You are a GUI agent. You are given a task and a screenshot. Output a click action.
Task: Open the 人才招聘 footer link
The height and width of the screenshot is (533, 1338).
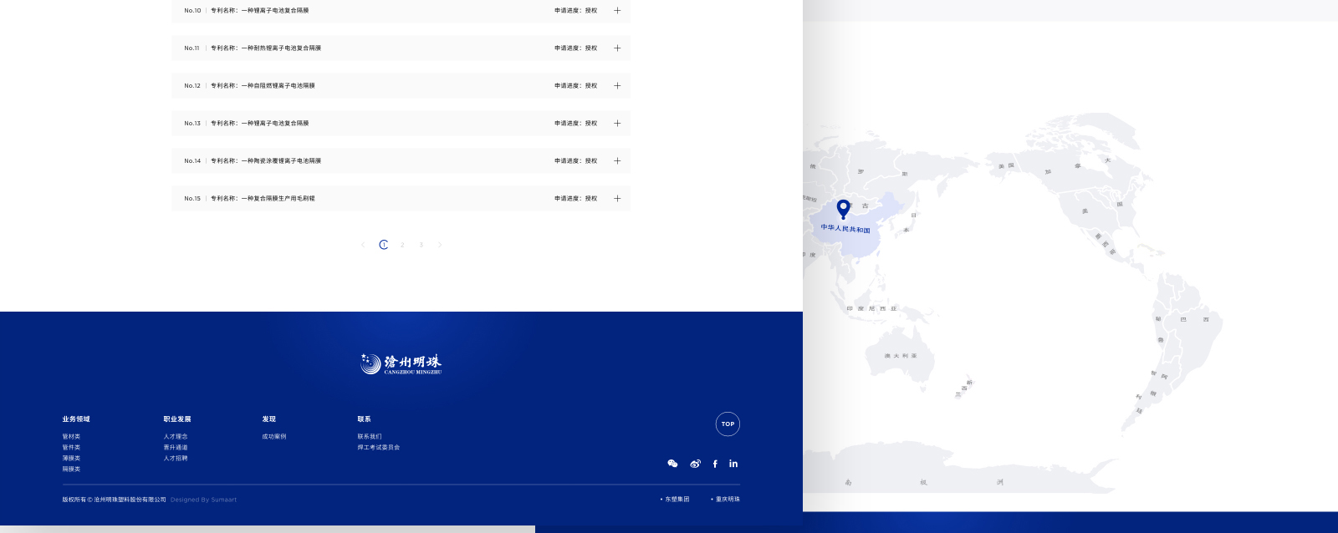coord(176,459)
